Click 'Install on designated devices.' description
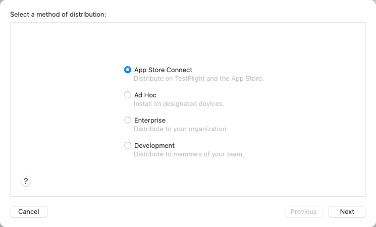The width and height of the screenshot is (376, 227). 179,104
